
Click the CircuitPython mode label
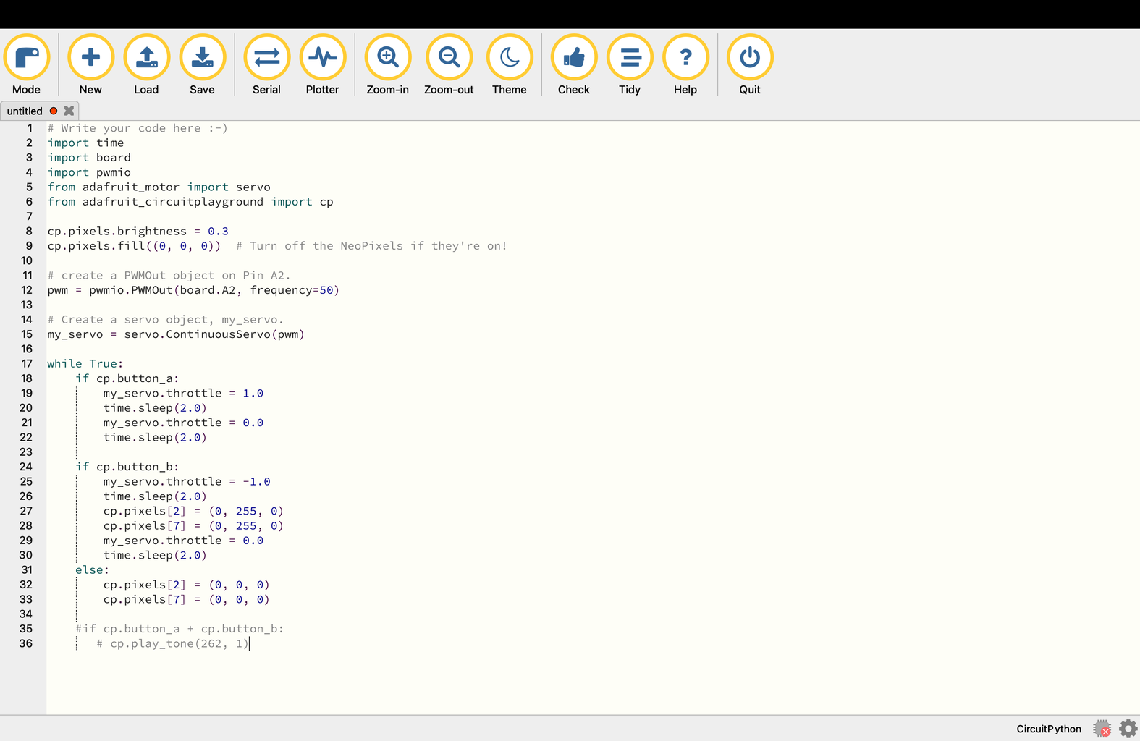point(1048,729)
